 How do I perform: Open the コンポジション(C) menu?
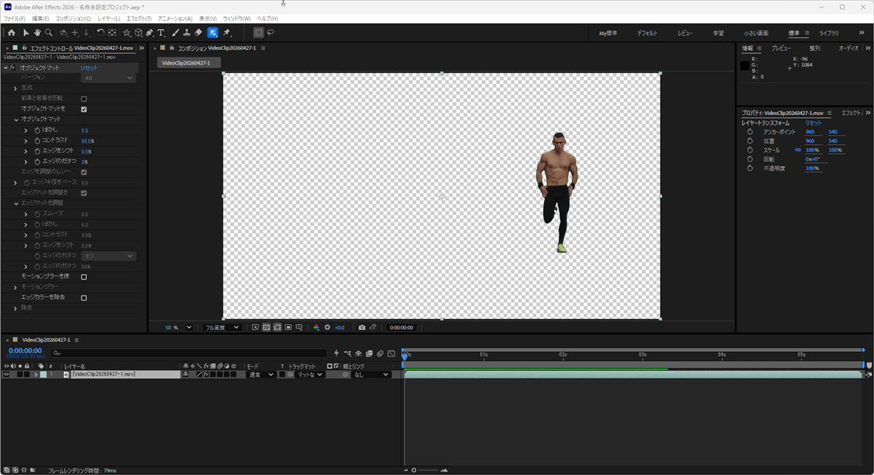click(74, 18)
